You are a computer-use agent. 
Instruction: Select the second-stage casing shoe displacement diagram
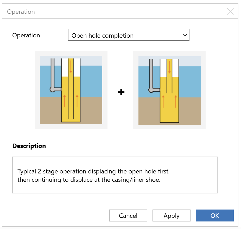pos(169,90)
